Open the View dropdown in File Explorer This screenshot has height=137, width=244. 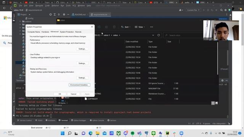click(140, 27)
